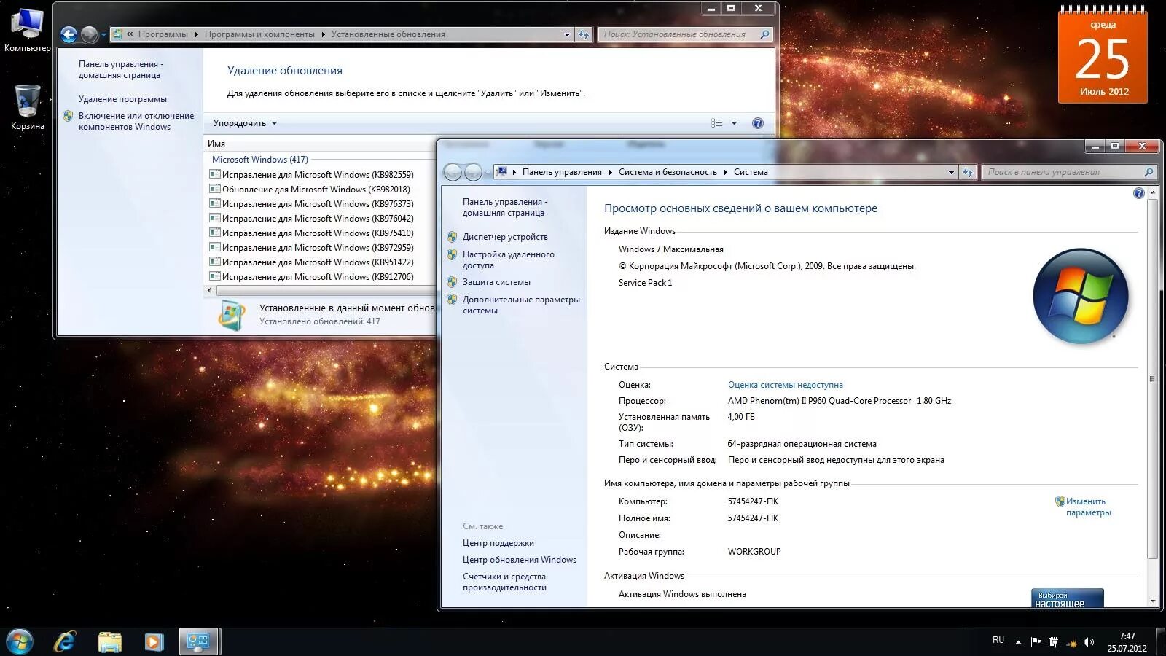Open Защита системы link
Viewport: 1166px width, 656px height.
pos(496,282)
